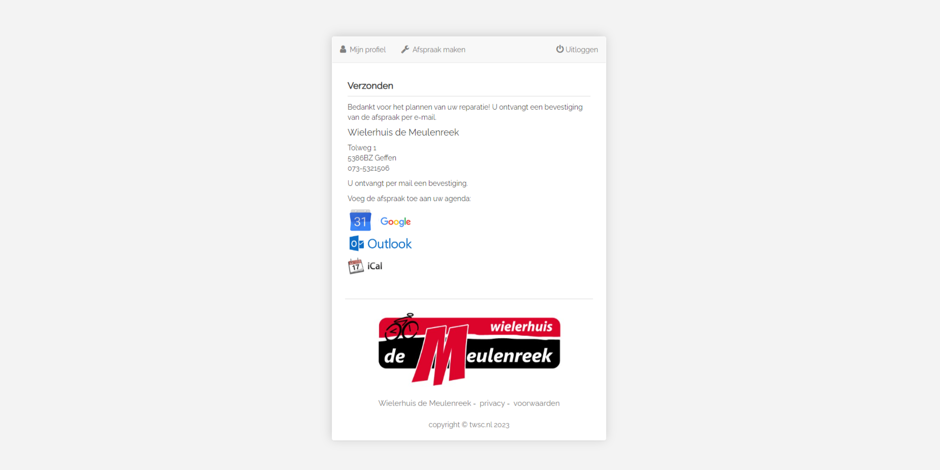Open the privacy link in footer
This screenshot has height=470, width=940.
(x=492, y=403)
